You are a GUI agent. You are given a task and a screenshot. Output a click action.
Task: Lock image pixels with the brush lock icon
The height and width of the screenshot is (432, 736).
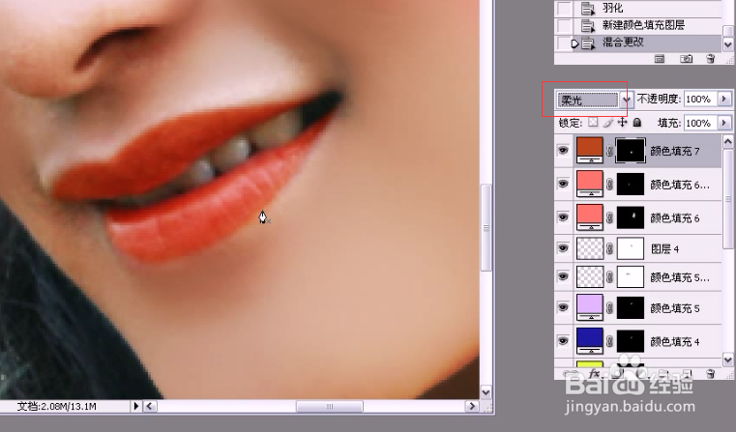click(x=608, y=123)
